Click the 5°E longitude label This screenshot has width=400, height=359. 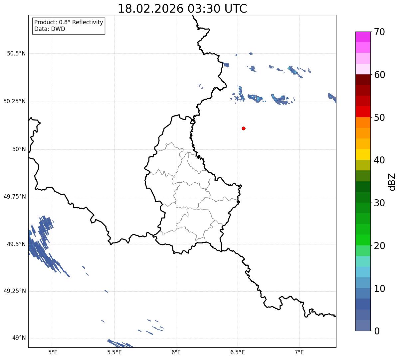53,352
